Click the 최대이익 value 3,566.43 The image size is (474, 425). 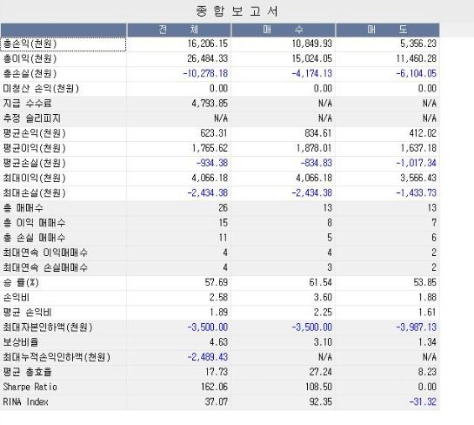point(418,178)
